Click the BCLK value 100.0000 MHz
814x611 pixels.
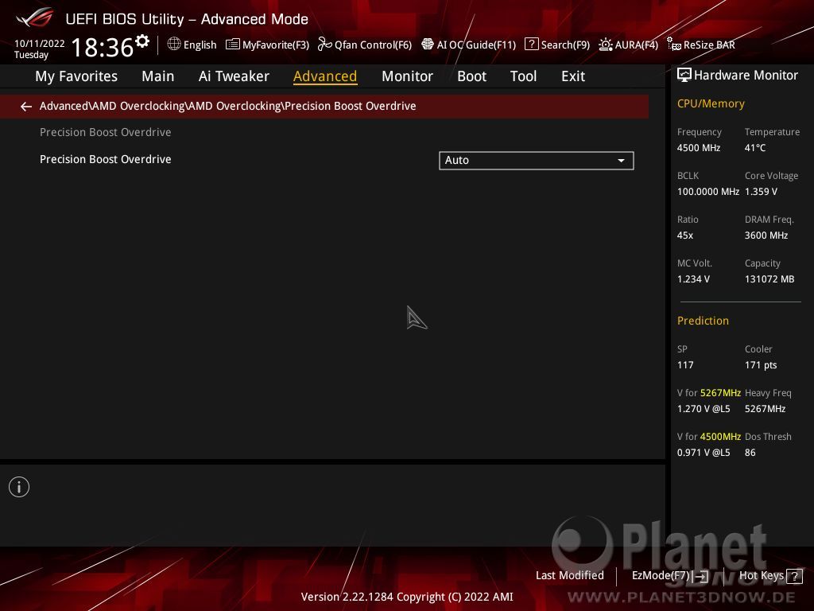click(x=708, y=192)
